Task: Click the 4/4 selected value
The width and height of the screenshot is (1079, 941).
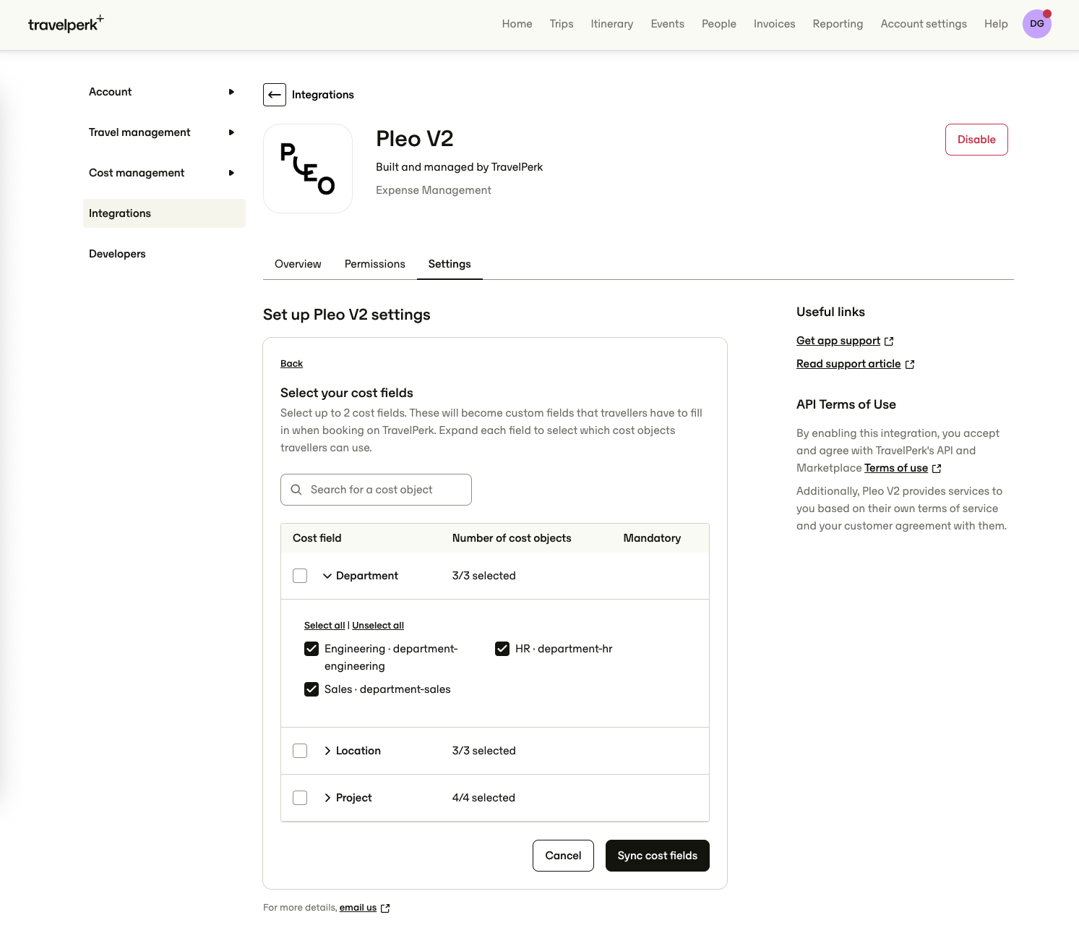Action: coord(483,798)
